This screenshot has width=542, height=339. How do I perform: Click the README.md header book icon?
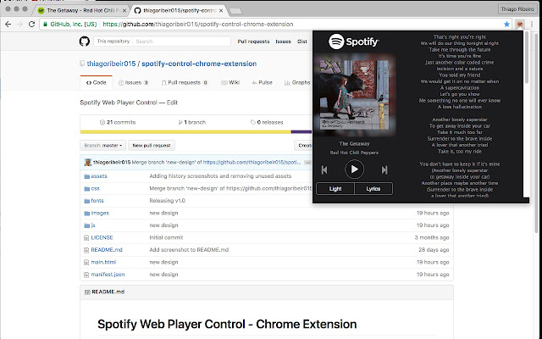click(x=87, y=292)
